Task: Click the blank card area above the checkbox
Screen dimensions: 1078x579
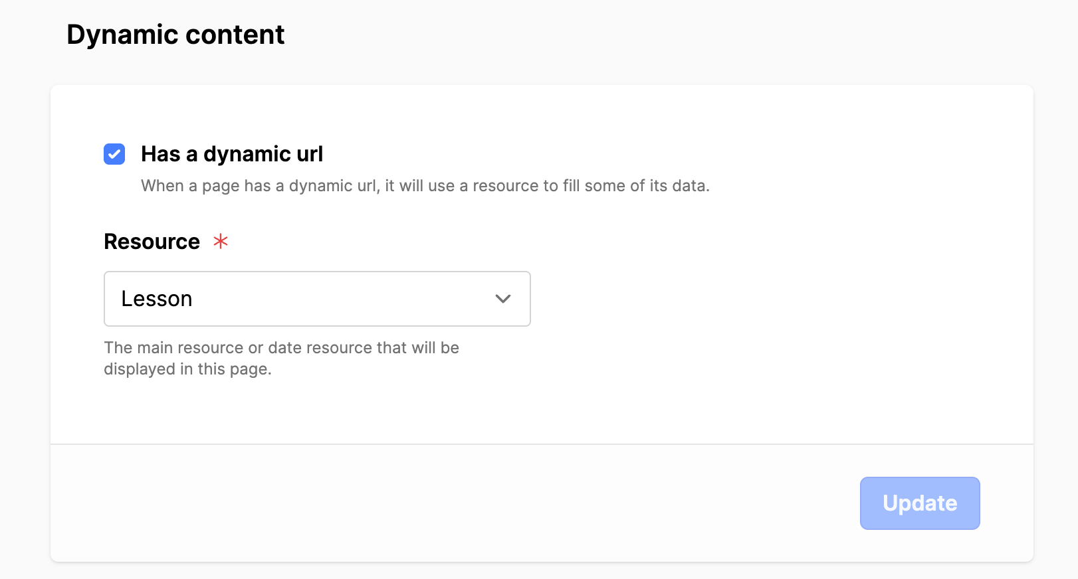Action: (542, 113)
